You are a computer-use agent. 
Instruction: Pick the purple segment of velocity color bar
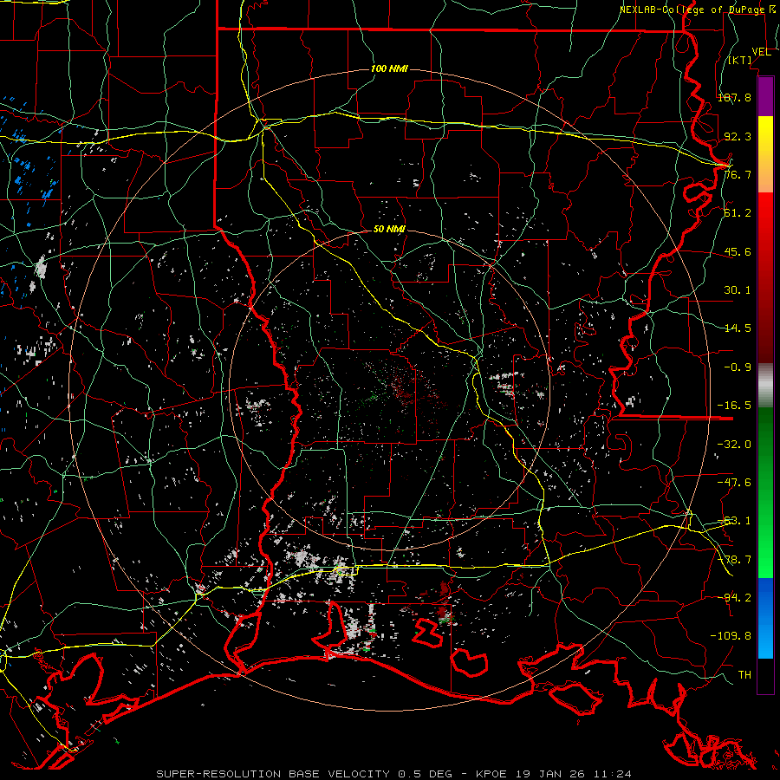click(765, 96)
